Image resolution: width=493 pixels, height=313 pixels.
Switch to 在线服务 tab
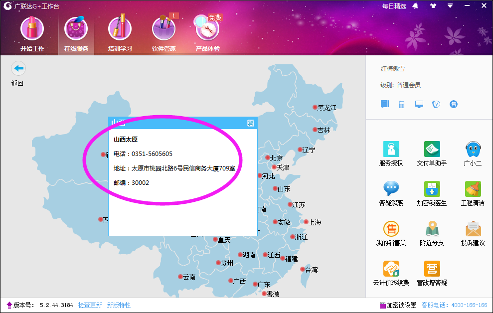pos(76,34)
